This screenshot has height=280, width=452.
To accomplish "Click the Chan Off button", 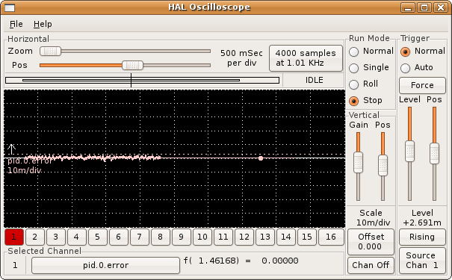I will pos(371,265).
